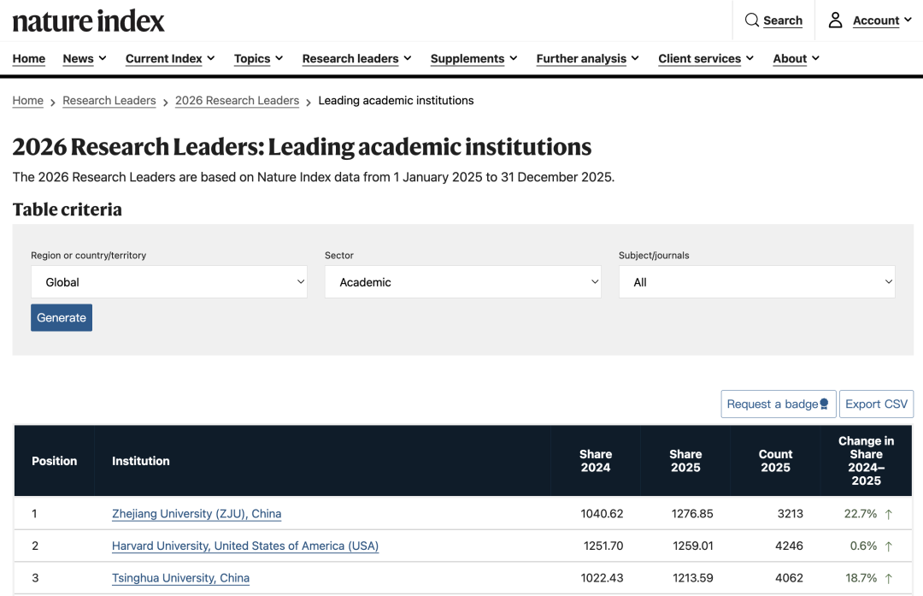Click the Share 2024 column header
Image resolution: width=923 pixels, height=596 pixels.
[x=595, y=461]
